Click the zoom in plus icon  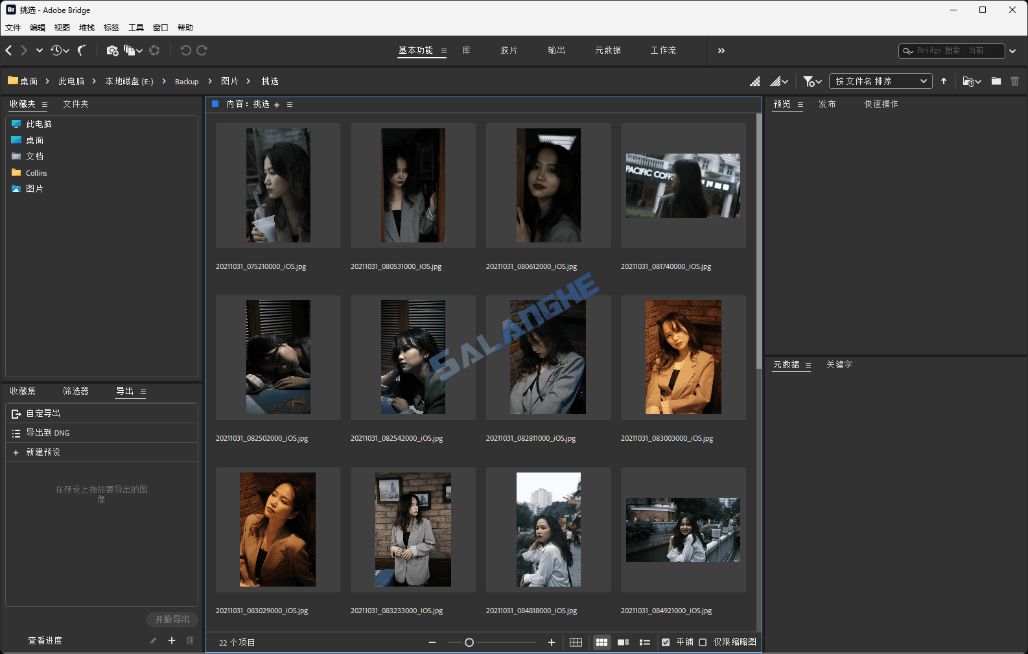[552, 642]
